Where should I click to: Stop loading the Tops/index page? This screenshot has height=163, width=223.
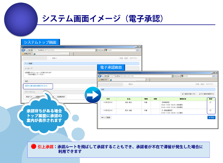(x=102, y=50)
